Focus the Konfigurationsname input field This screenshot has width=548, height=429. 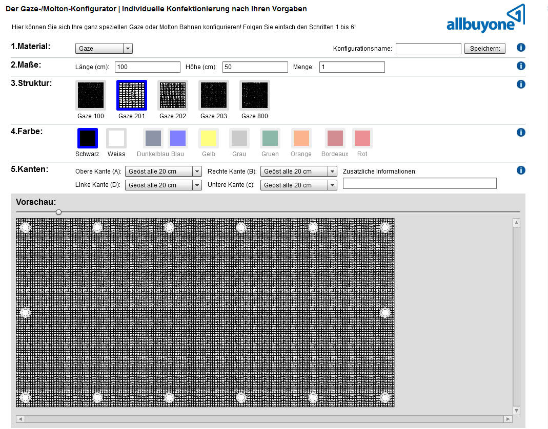[x=428, y=49]
